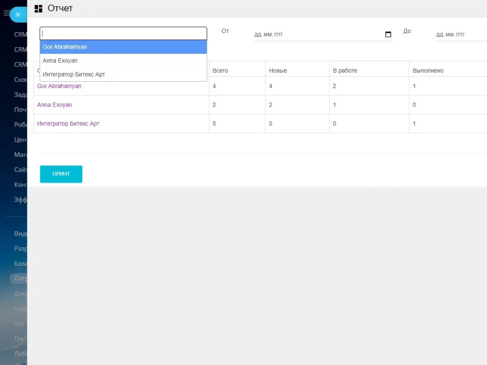This screenshot has width=487, height=365.
Task: Click the В работе column header
Action: click(x=345, y=71)
